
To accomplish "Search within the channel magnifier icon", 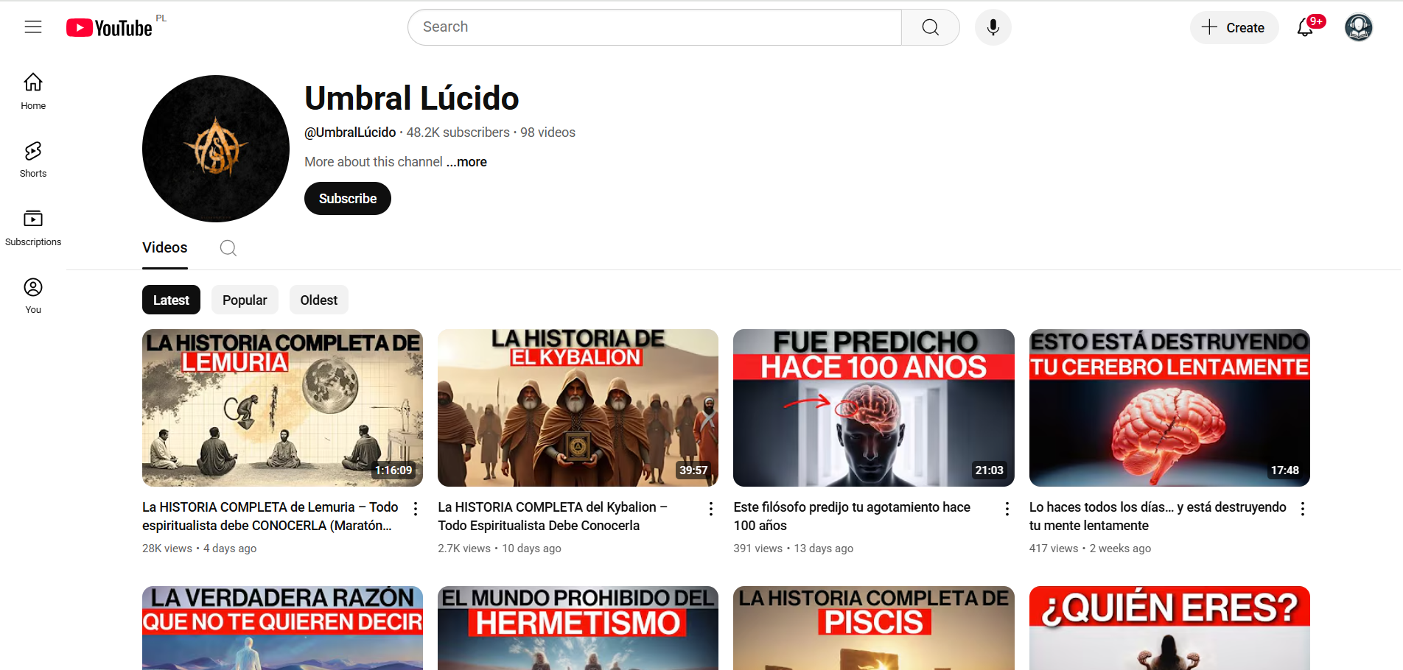I will [228, 248].
